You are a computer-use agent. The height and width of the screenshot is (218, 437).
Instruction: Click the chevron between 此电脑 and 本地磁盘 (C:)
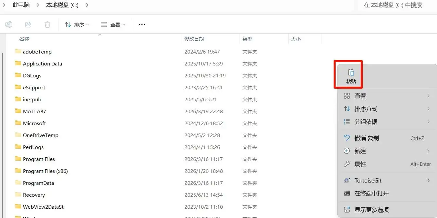(x=37, y=5)
